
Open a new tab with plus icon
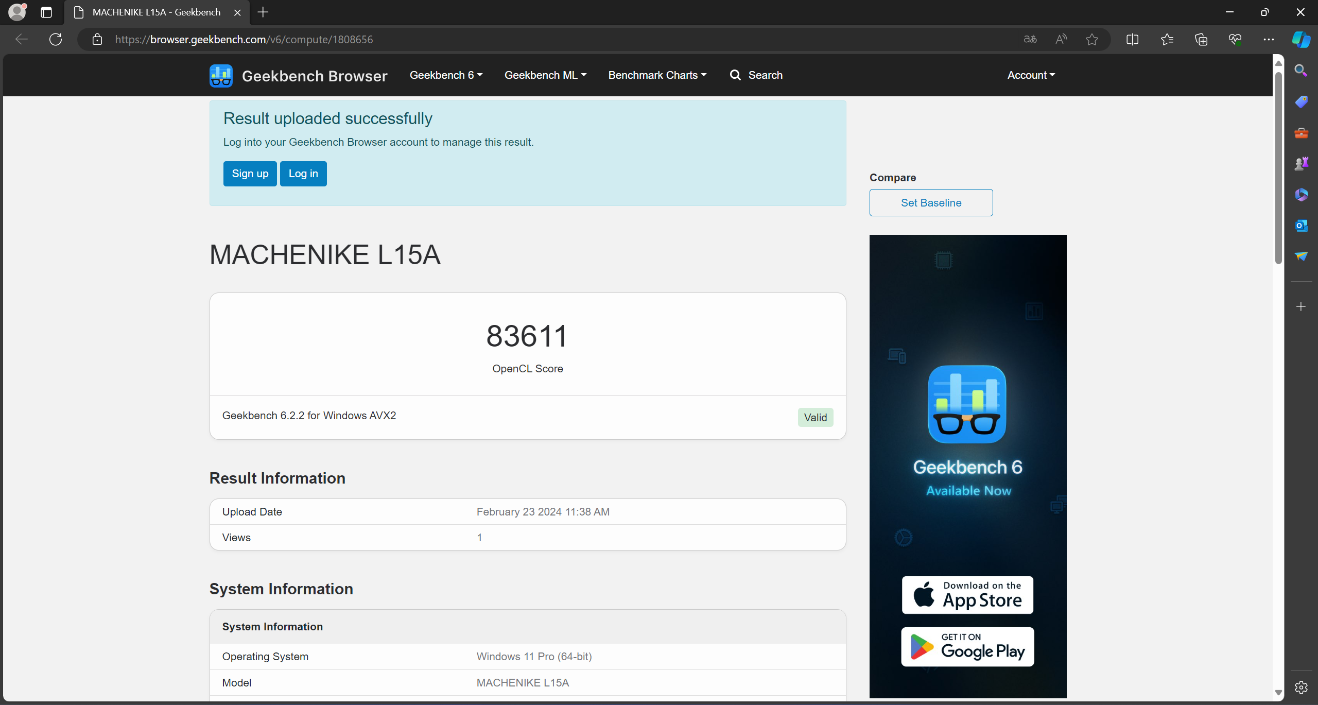click(263, 12)
